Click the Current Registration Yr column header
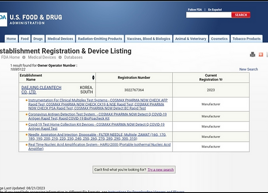 point(211,78)
